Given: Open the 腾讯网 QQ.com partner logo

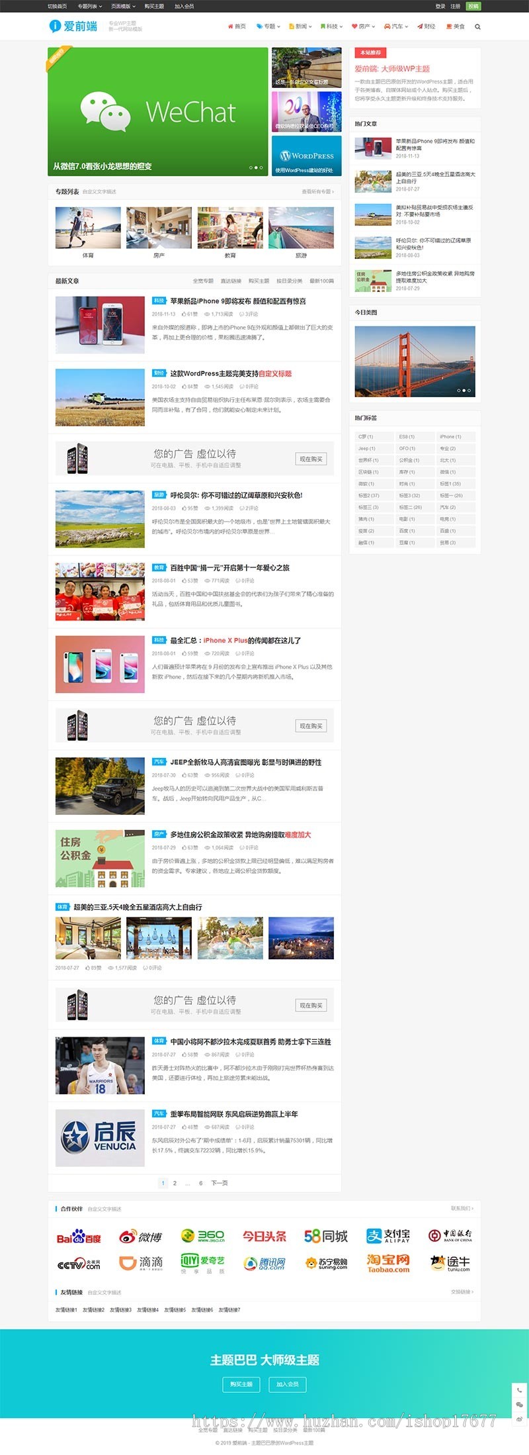Looking at the screenshot, I should [264, 1264].
